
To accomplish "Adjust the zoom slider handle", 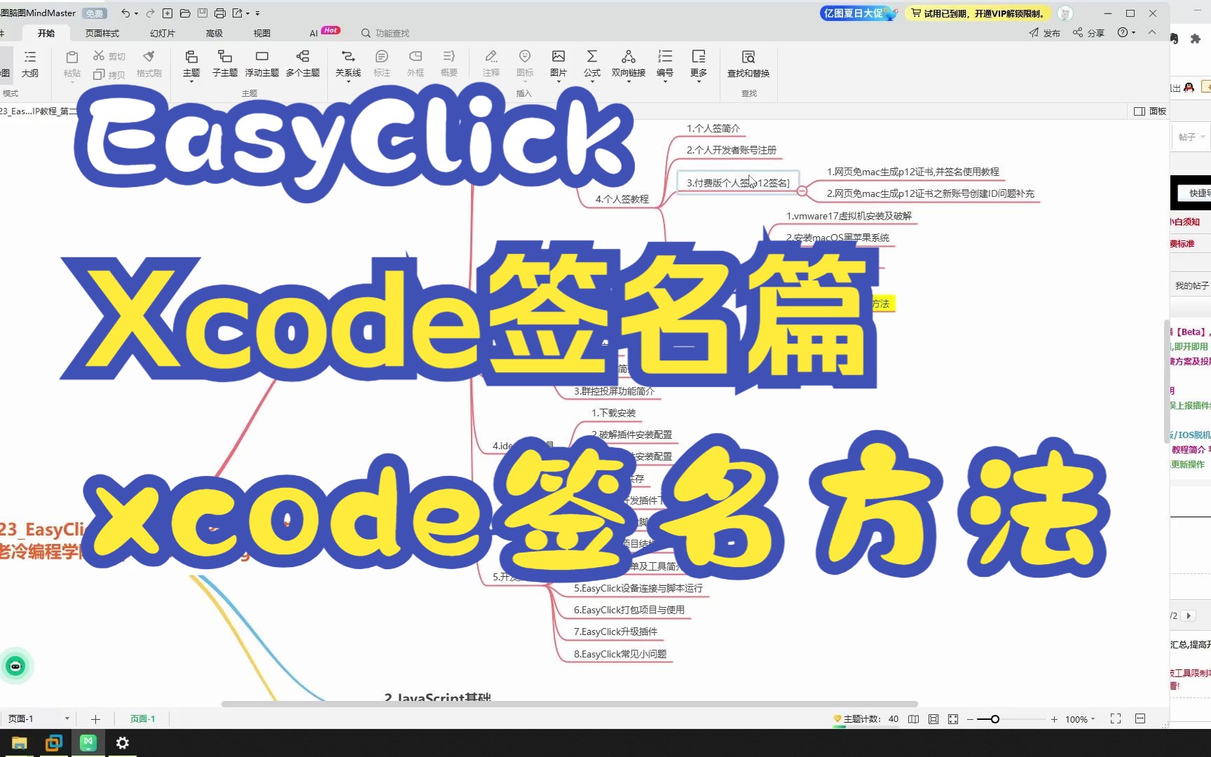I will pyautogui.click(x=994, y=719).
